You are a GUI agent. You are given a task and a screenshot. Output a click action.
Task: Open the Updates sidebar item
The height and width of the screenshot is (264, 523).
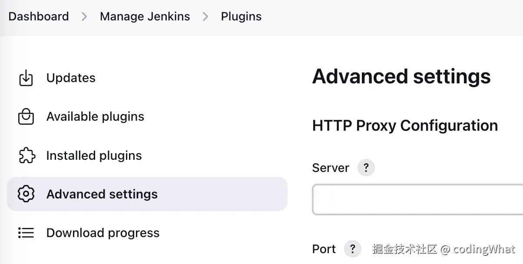pyautogui.click(x=71, y=78)
